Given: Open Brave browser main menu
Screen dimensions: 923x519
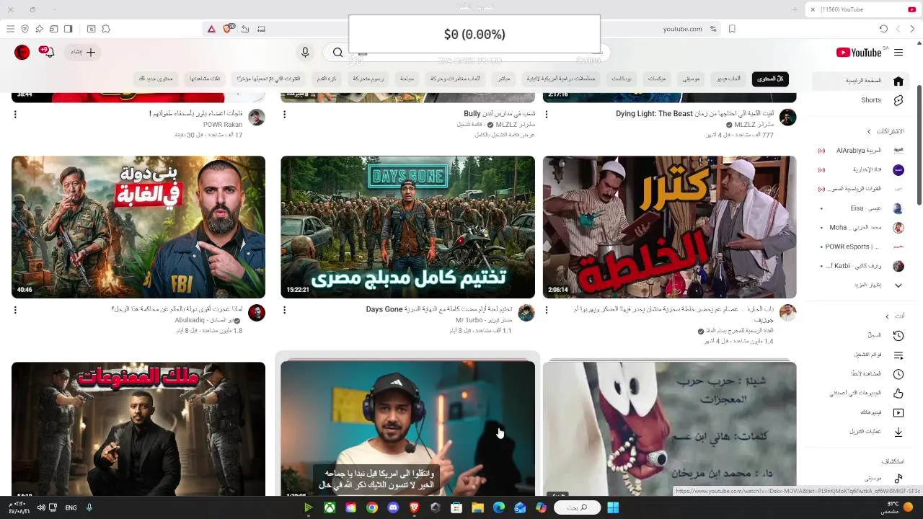Looking at the screenshot, I should [10, 29].
